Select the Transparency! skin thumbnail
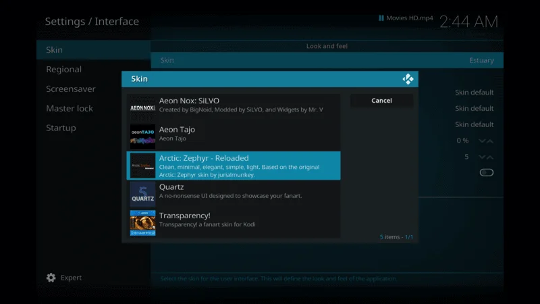 [142, 223]
